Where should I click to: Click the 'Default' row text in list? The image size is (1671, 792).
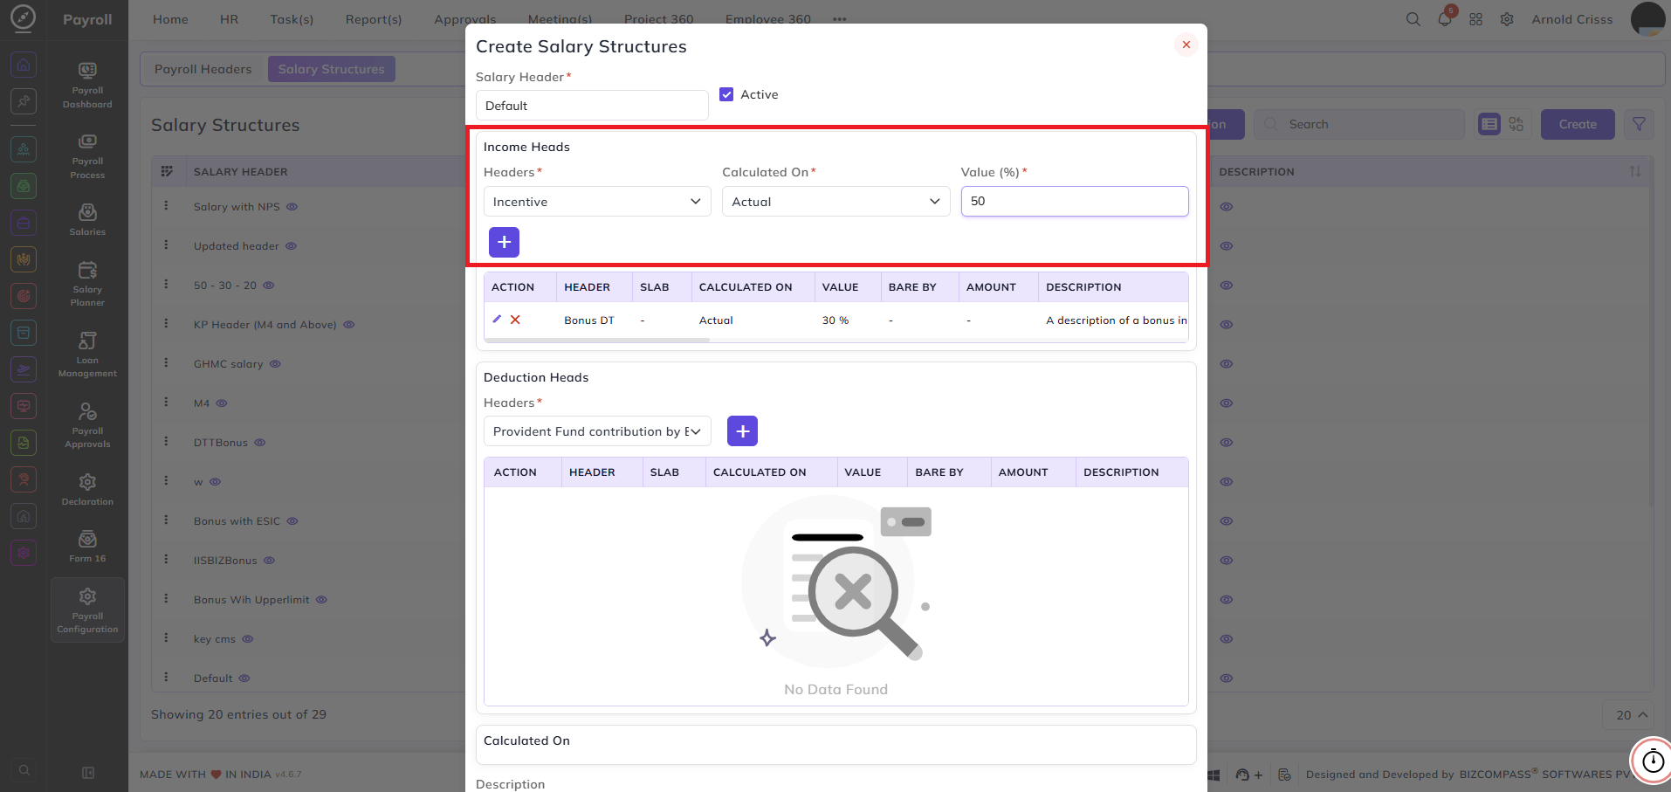coord(213,678)
